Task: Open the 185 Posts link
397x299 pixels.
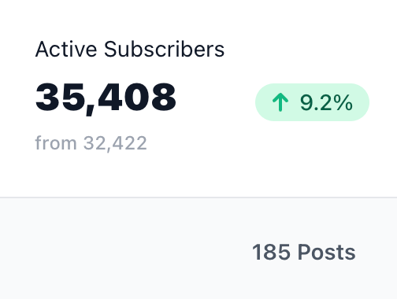Action: (x=303, y=252)
